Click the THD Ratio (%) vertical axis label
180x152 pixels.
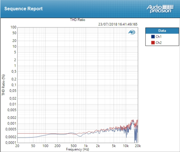[x=3, y=85]
